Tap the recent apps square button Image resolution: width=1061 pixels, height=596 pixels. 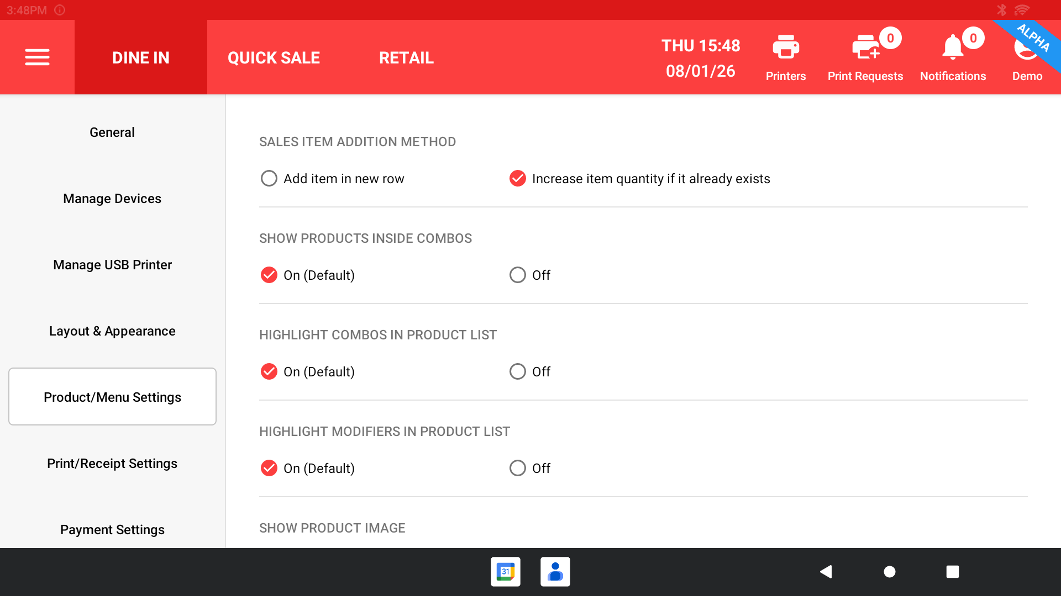(952, 572)
